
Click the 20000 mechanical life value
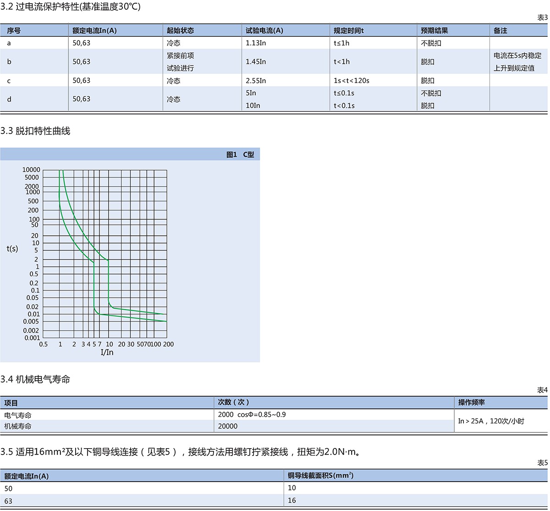228,426
